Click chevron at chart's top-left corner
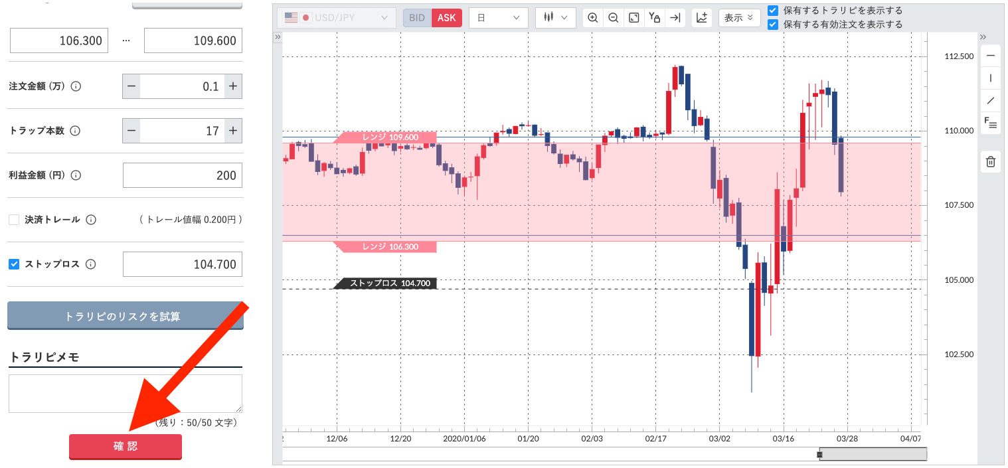 278,38
